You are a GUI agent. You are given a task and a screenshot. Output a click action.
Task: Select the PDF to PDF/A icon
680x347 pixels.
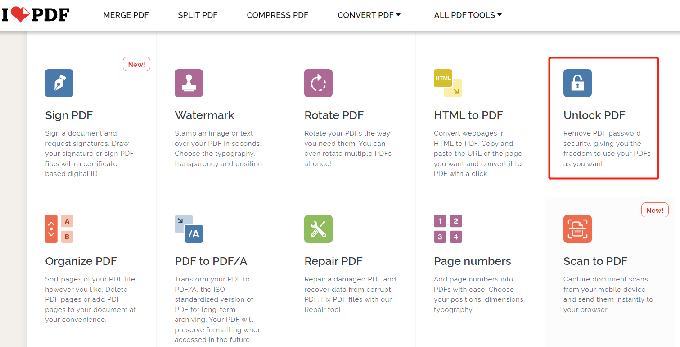[189, 229]
